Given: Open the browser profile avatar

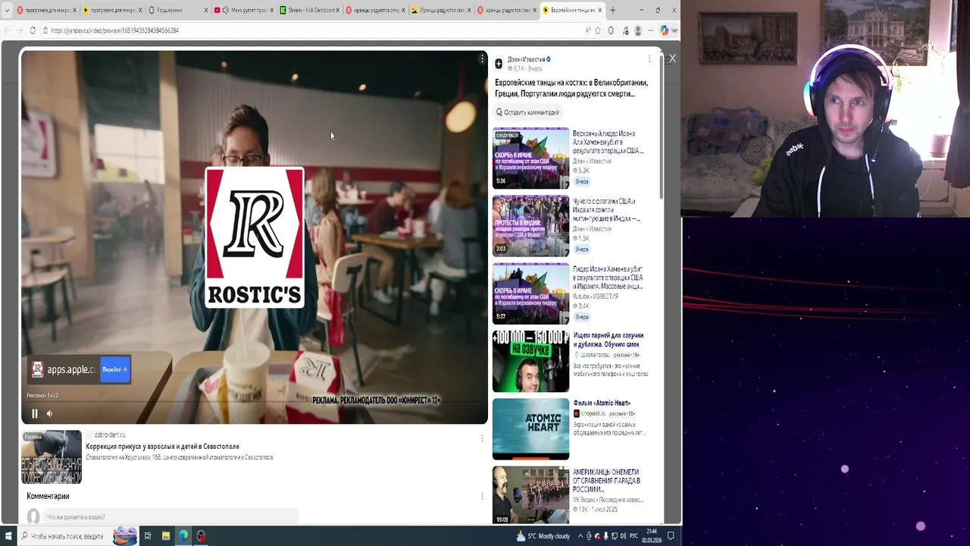Looking at the screenshot, I should tap(638, 30).
